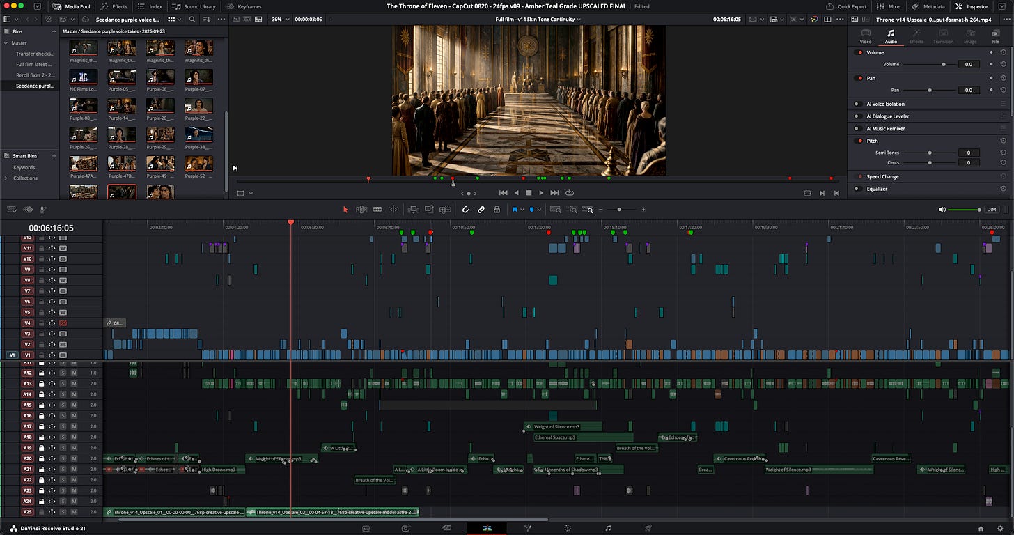Stop playback in the viewer
The image size is (1014, 535).
click(x=529, y=193)
